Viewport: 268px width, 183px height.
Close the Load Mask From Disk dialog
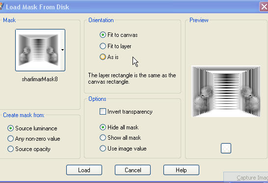point(264,7)
